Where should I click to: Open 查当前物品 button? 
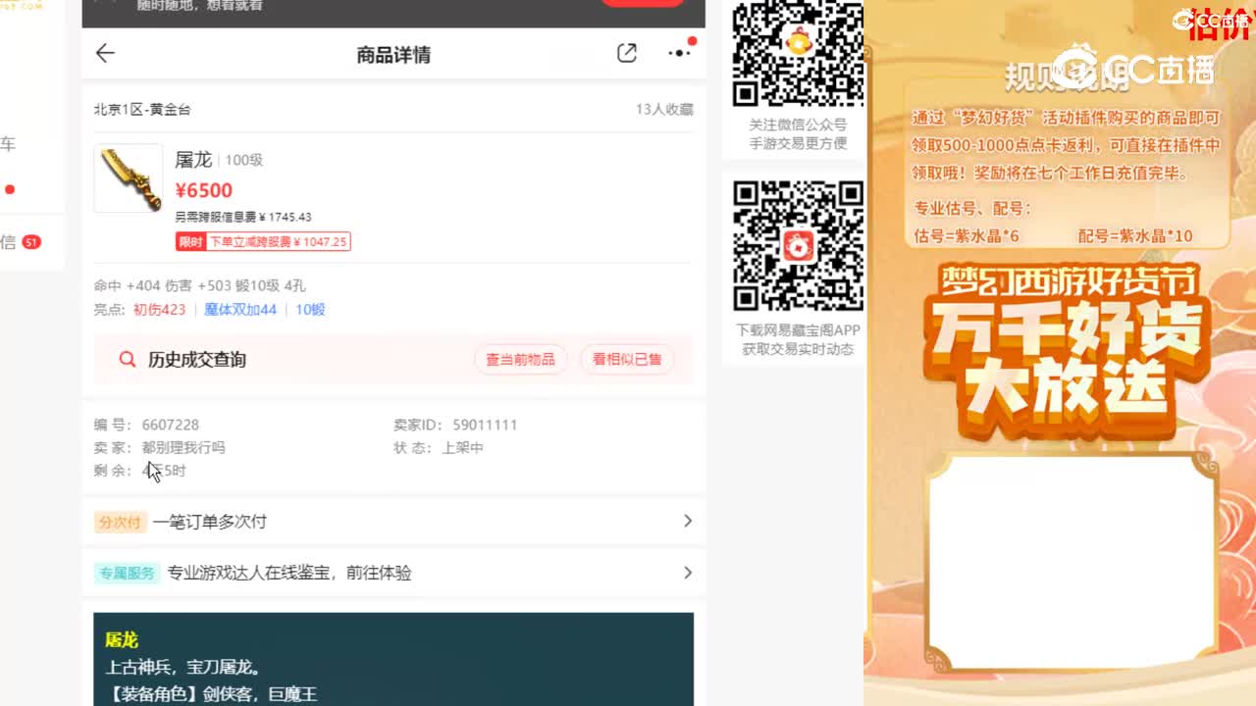(520, 360)
